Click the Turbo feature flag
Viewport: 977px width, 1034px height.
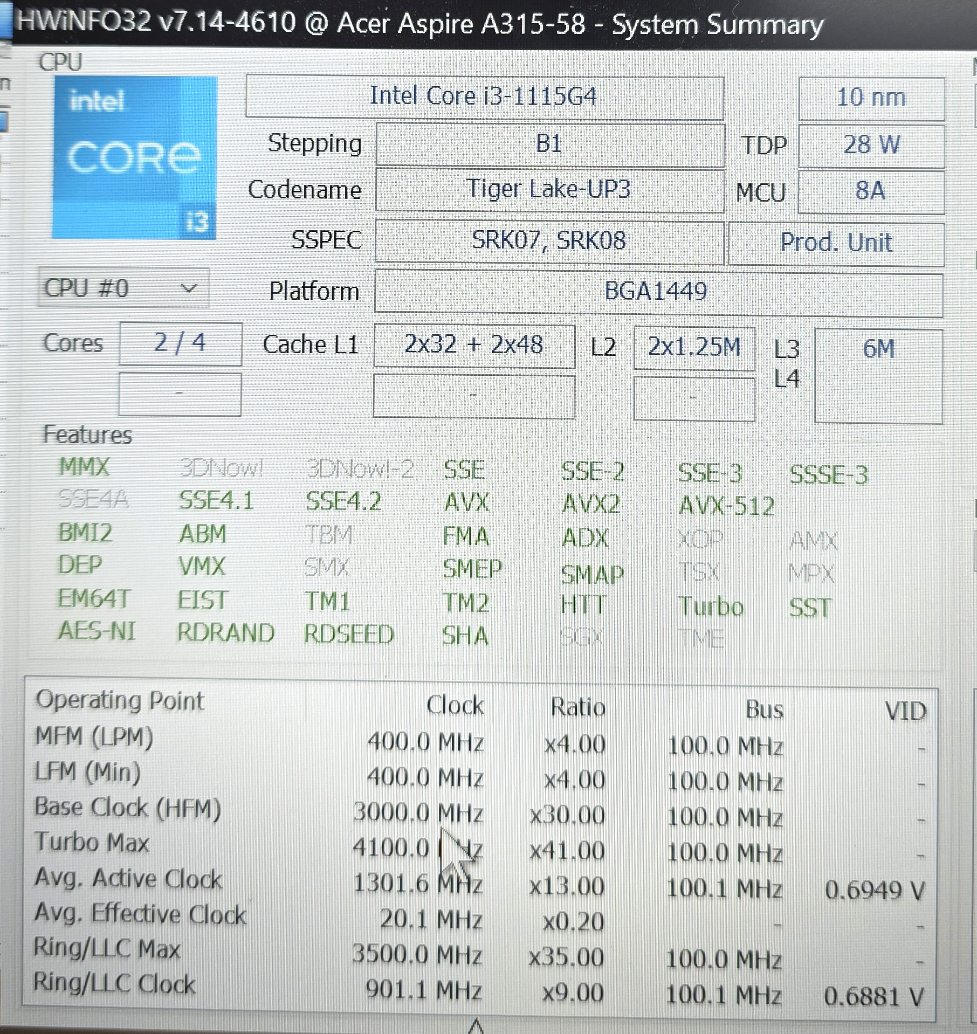(711, 606)
